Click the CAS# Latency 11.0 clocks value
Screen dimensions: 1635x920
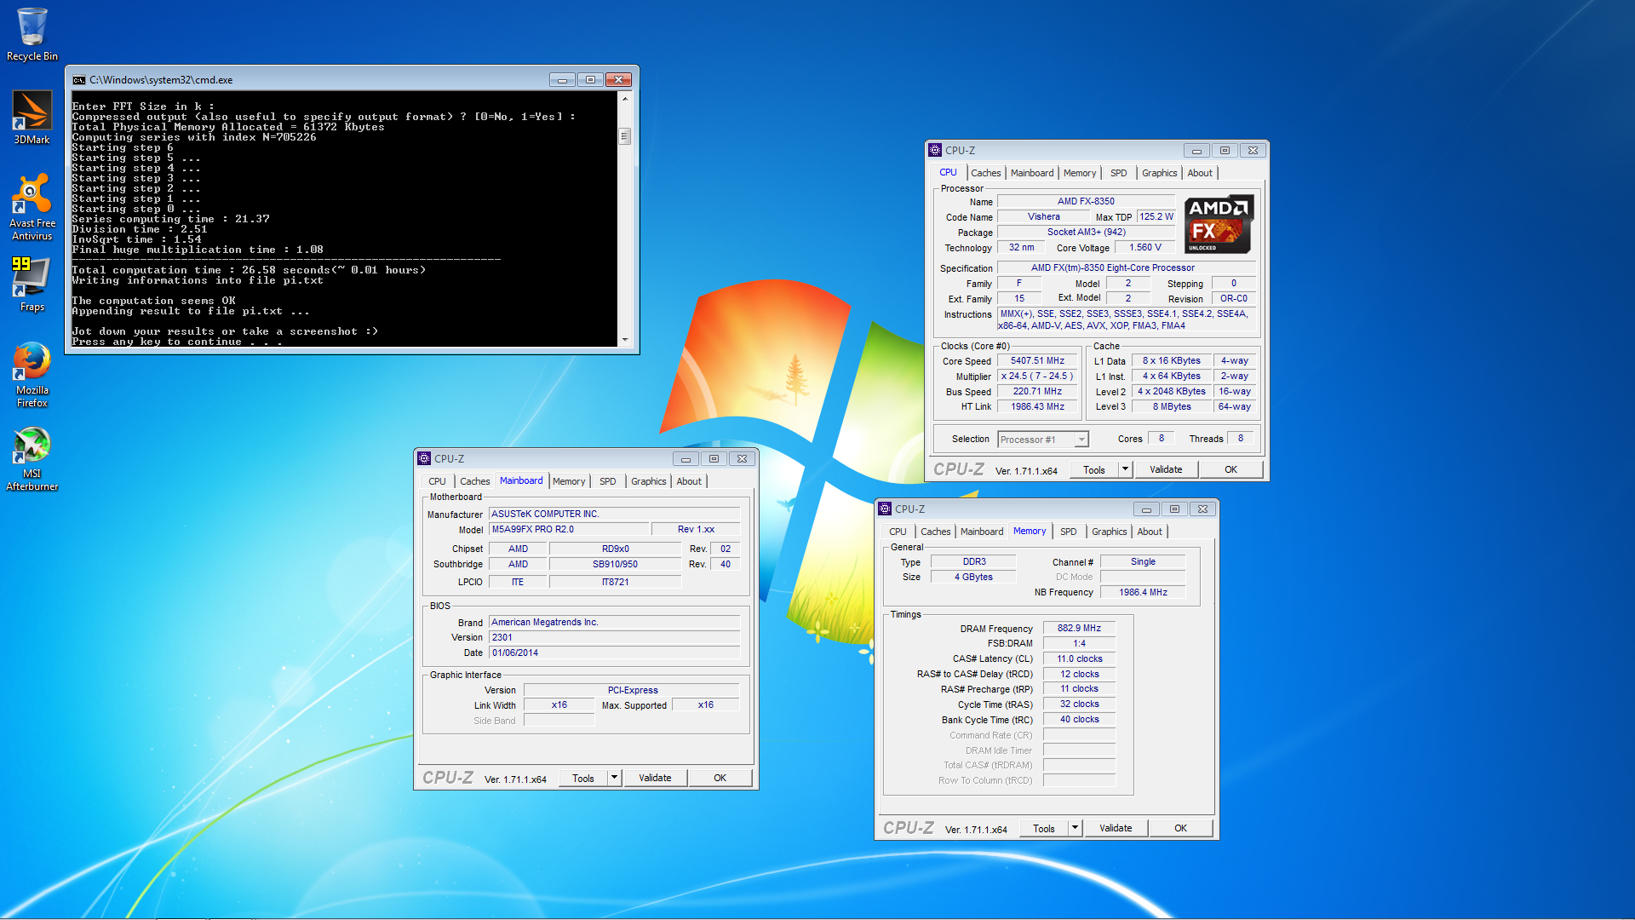click(1079, 658)
